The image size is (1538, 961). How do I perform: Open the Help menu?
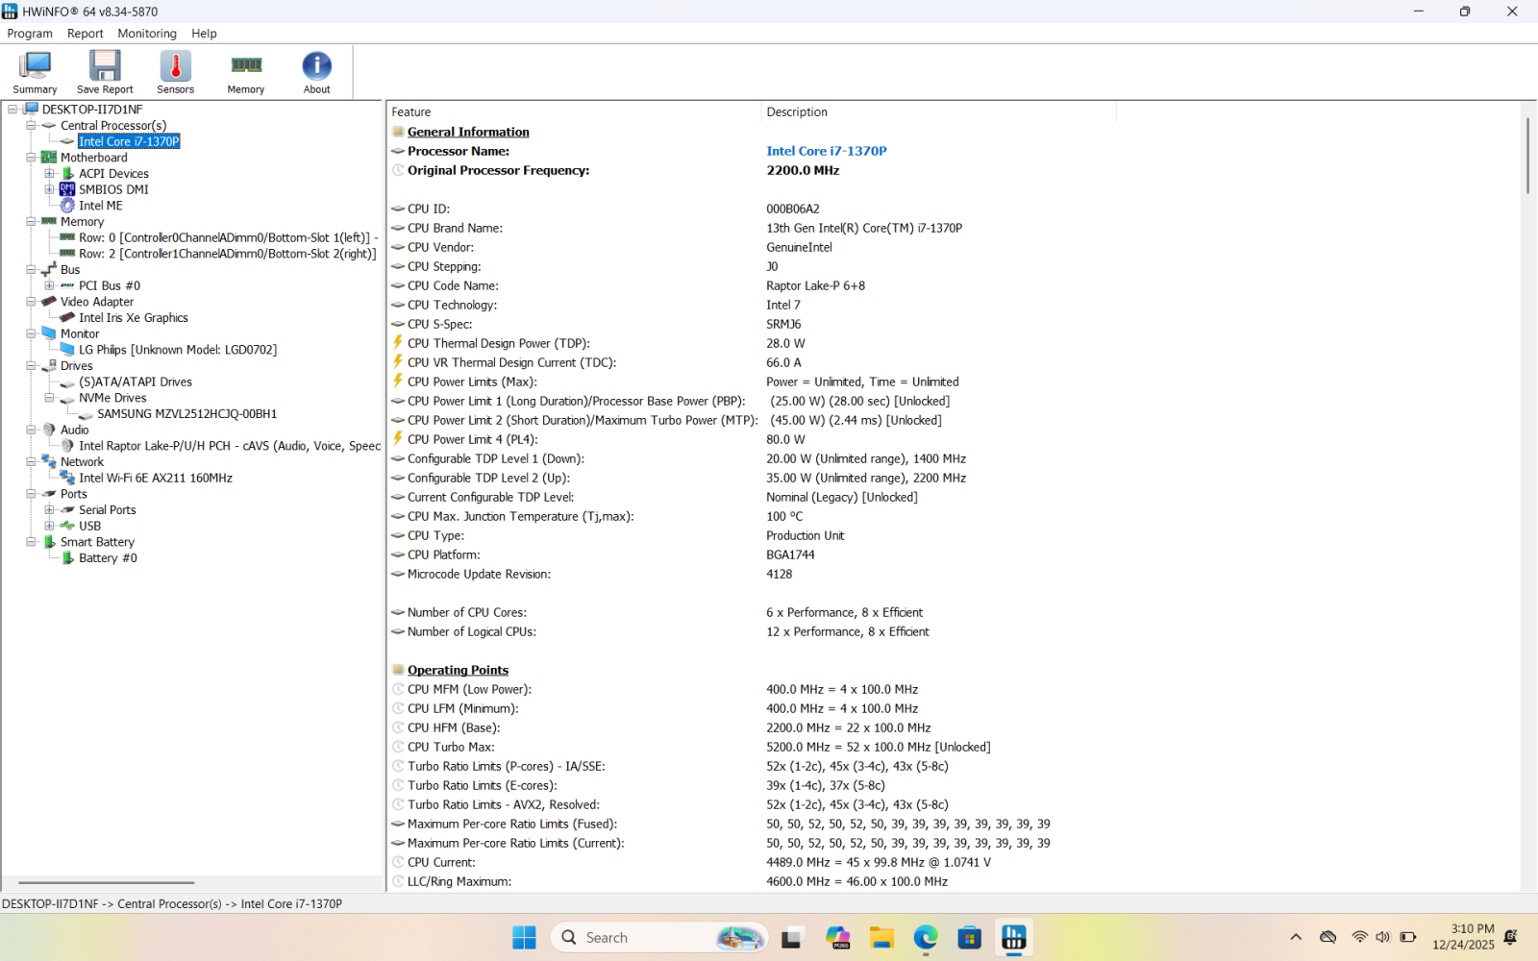(x=204, y=34)
